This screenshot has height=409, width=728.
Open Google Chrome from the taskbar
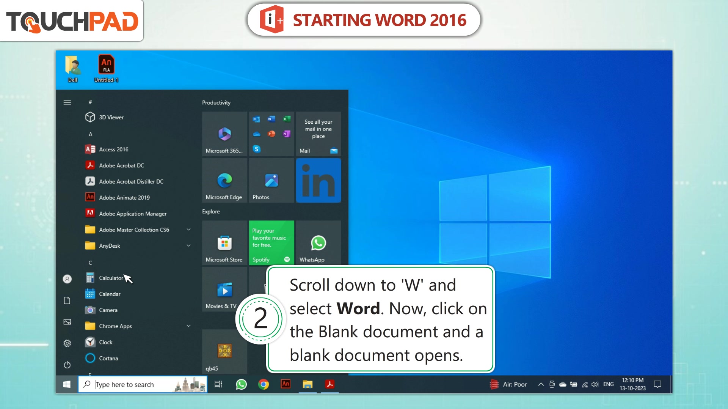pyautogui.click(x=264, y=384)
